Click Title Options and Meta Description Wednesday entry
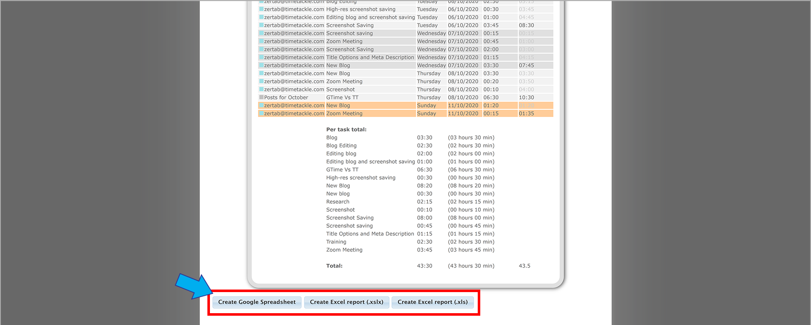 tap(370, 57)
